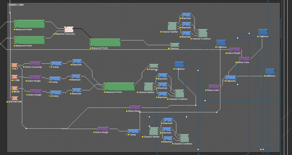
Task: Select Clamp node wired from Select Convexity
Action: (x=56, y=63)
